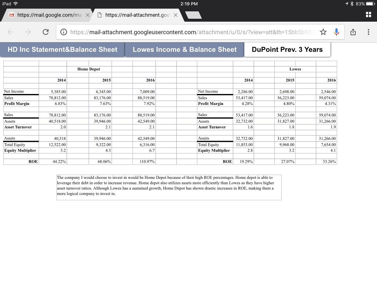Open a new browser tab
The width and height of the screenshot is (377, 282).
click(194, 15)
